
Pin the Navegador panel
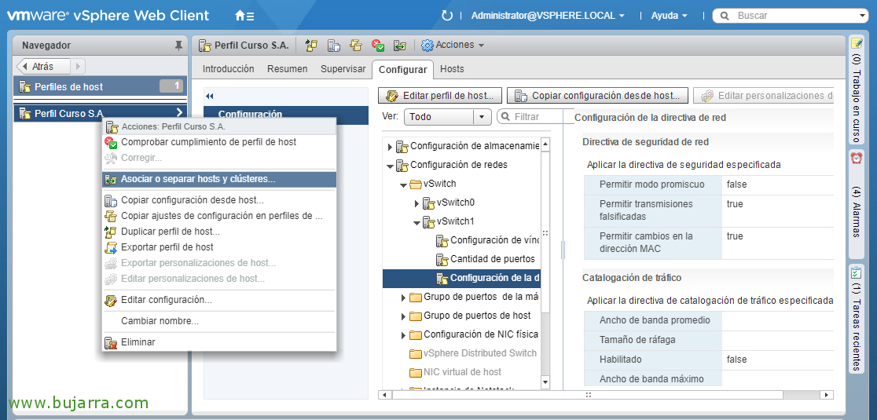[x=178, y=46]
